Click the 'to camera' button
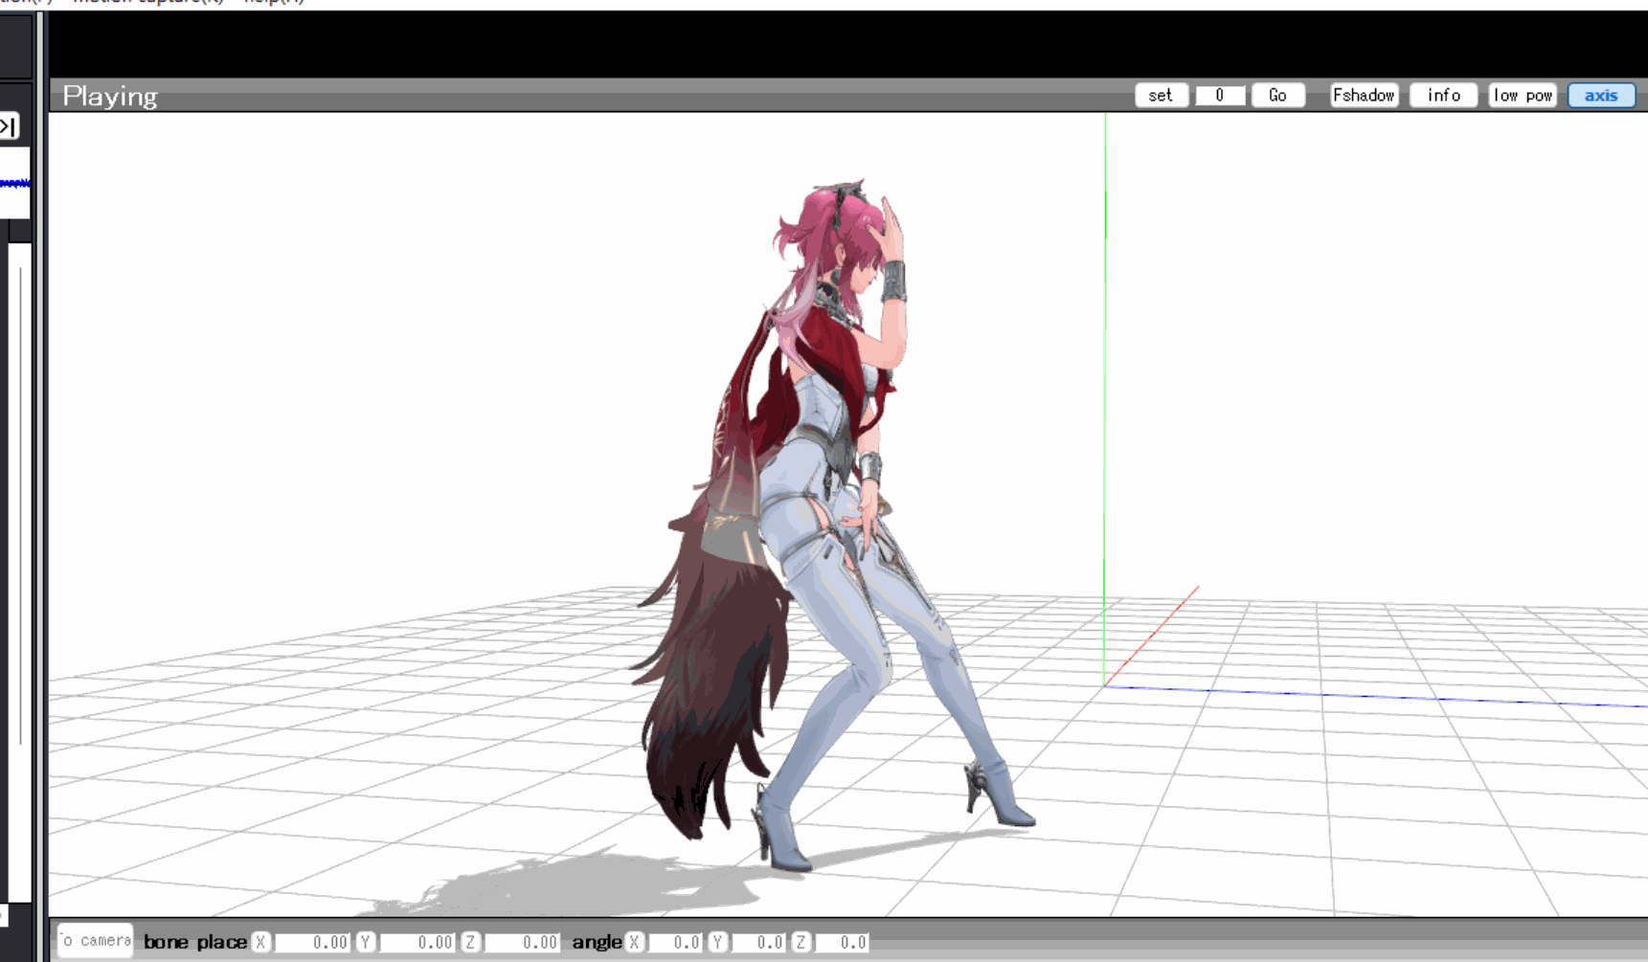Screen dimensions: 1648x962 [x=95, y=941]
